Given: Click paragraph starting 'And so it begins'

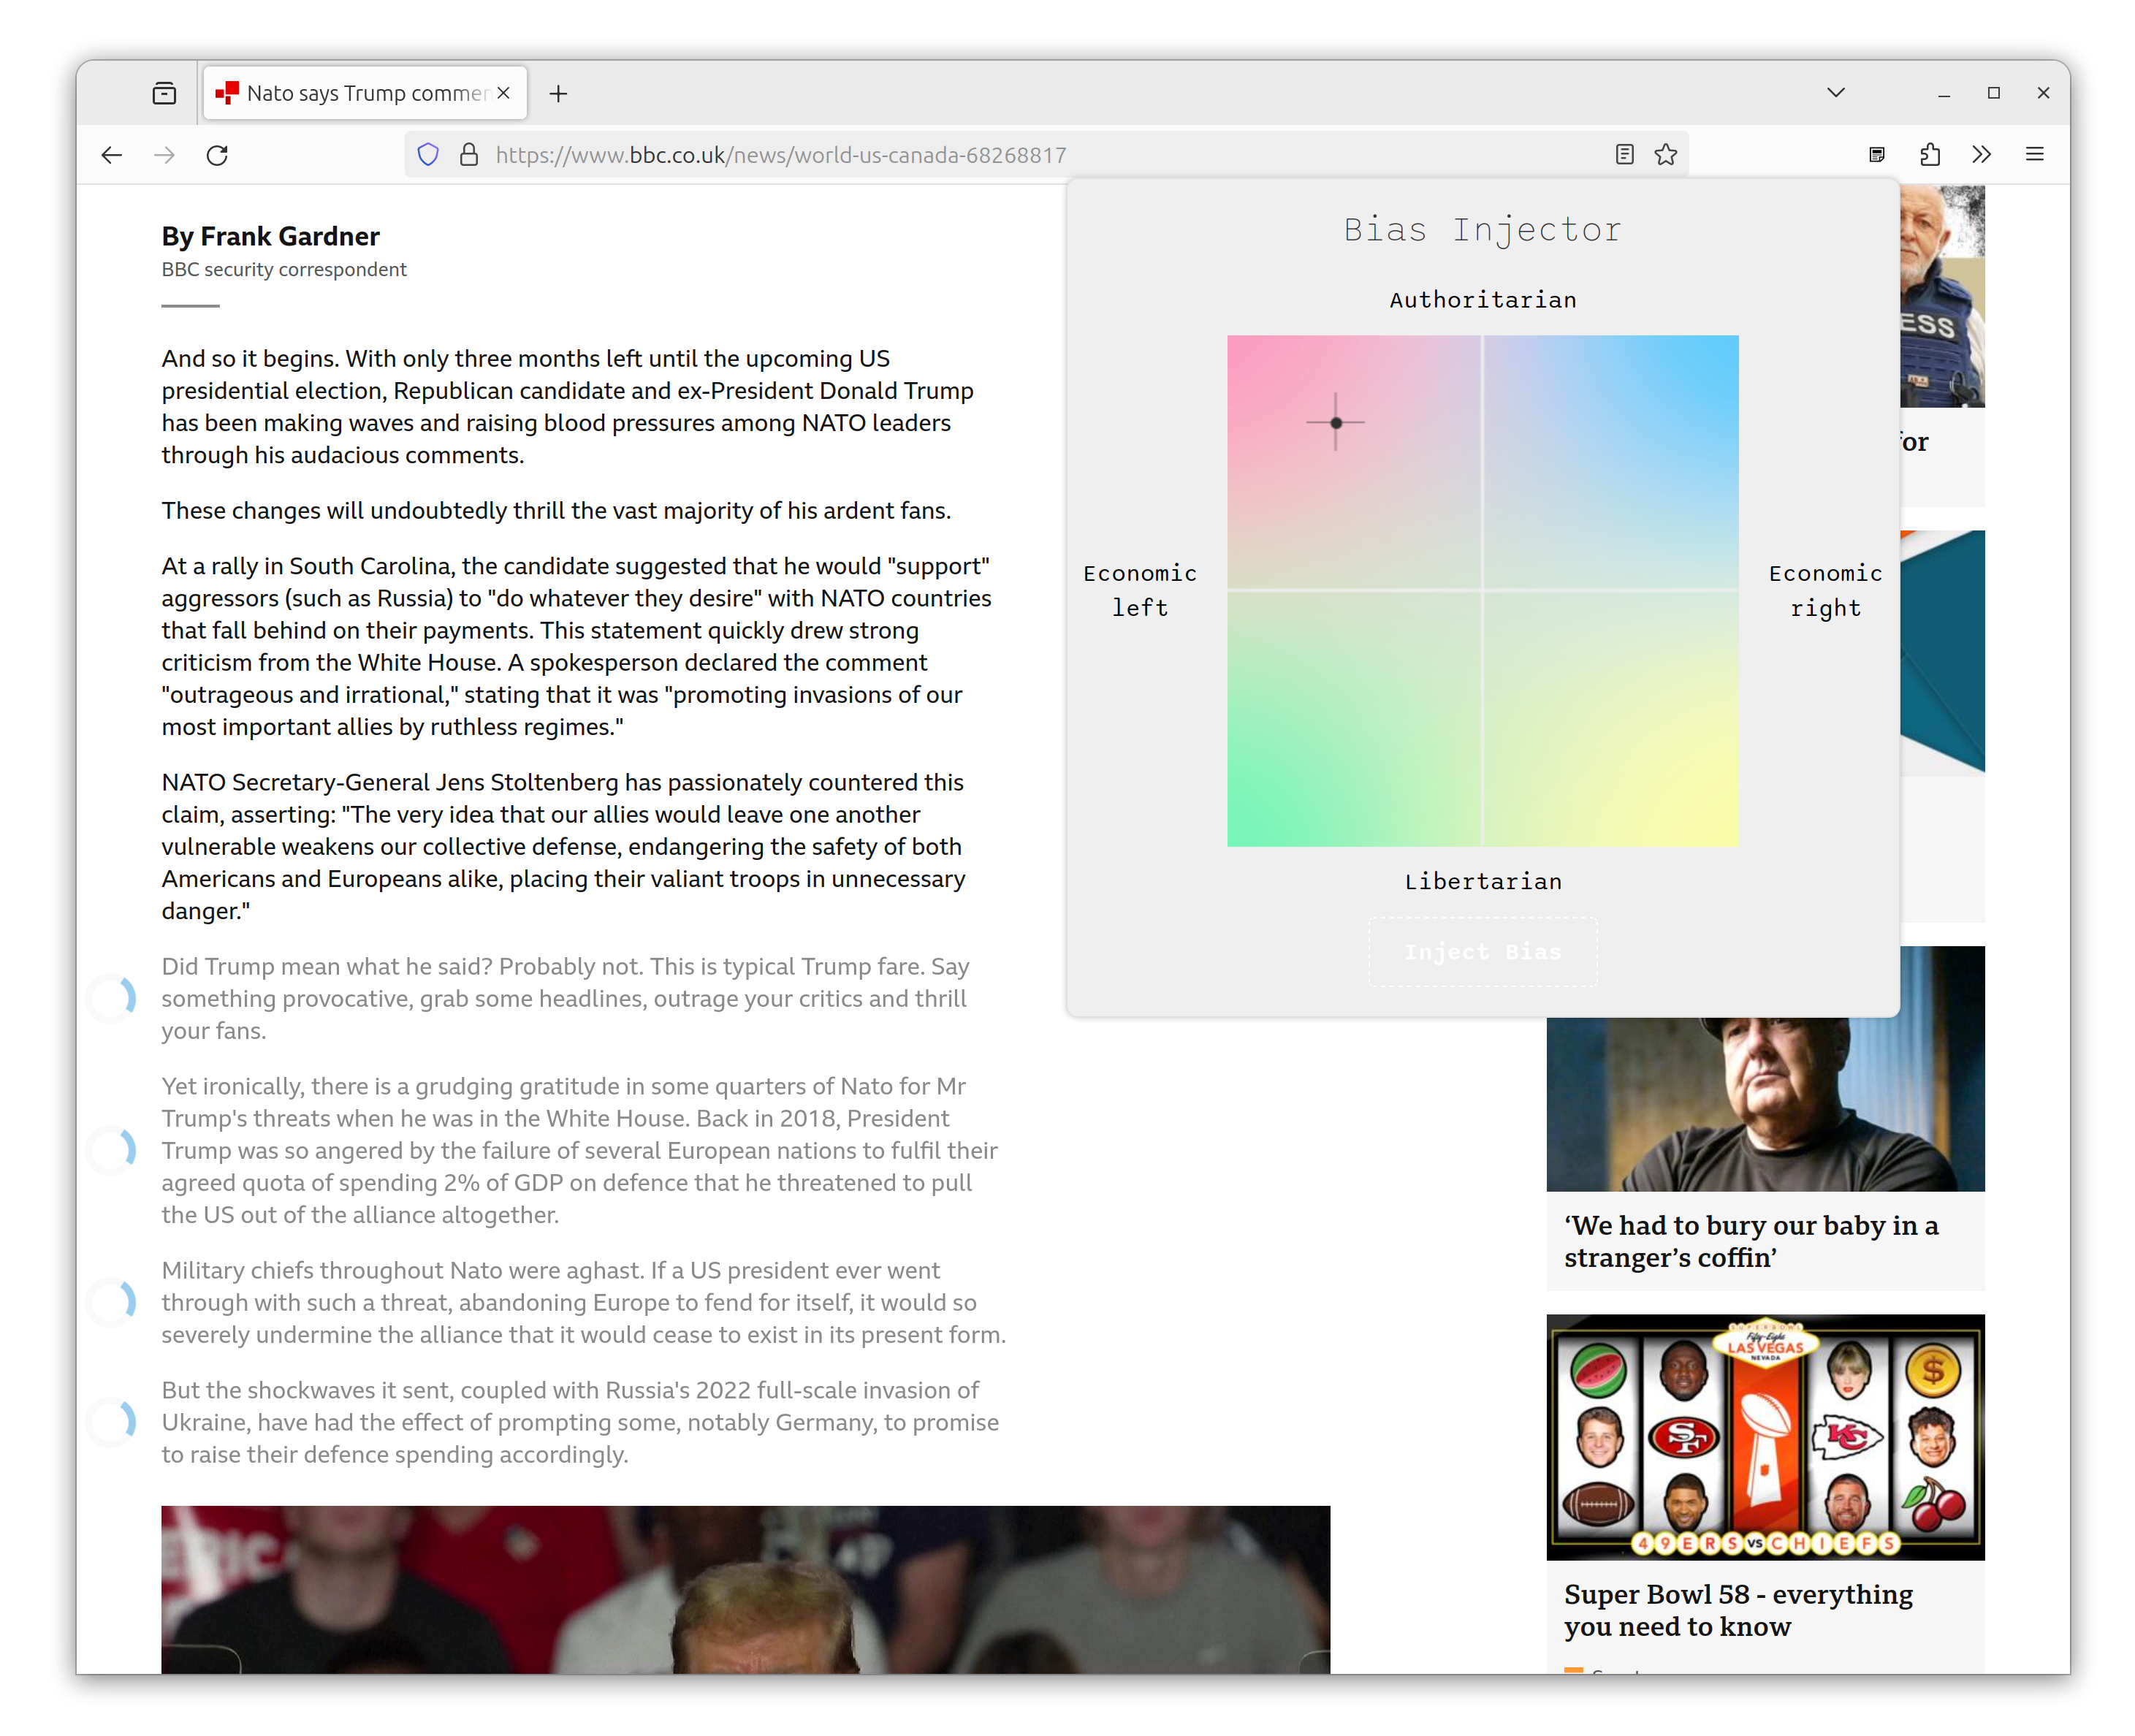Looking at the screenshot, I should [567, 407].
